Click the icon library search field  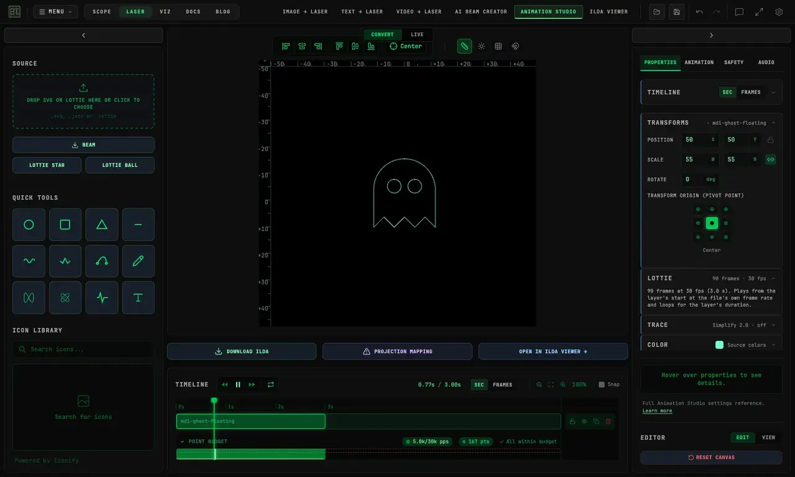[83, 349]
